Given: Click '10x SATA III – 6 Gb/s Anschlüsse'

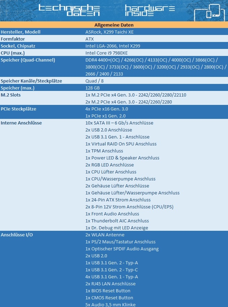Looking at the screenshot, I should 119,123.
